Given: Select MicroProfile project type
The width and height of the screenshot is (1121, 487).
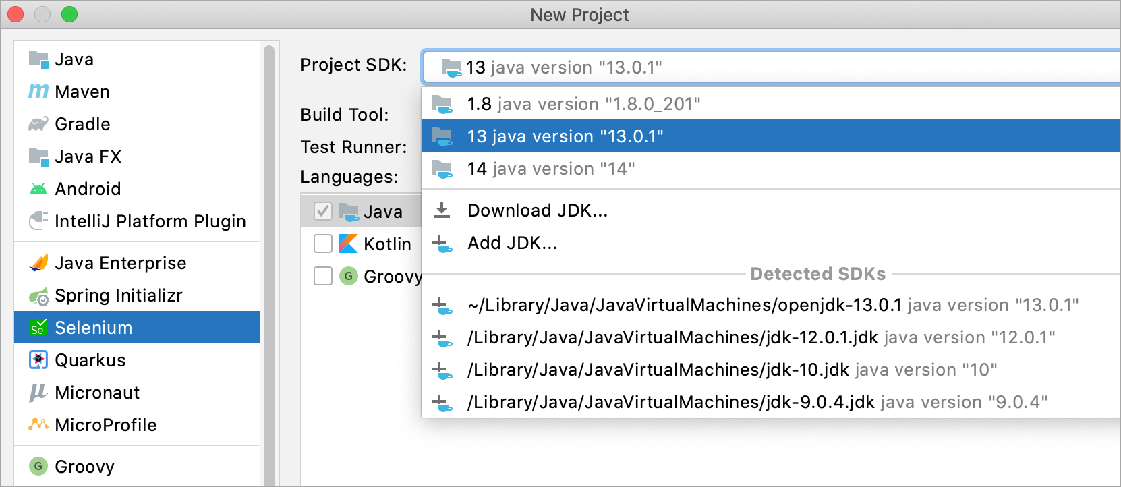Looking at the screenshot, I should 137,425.
